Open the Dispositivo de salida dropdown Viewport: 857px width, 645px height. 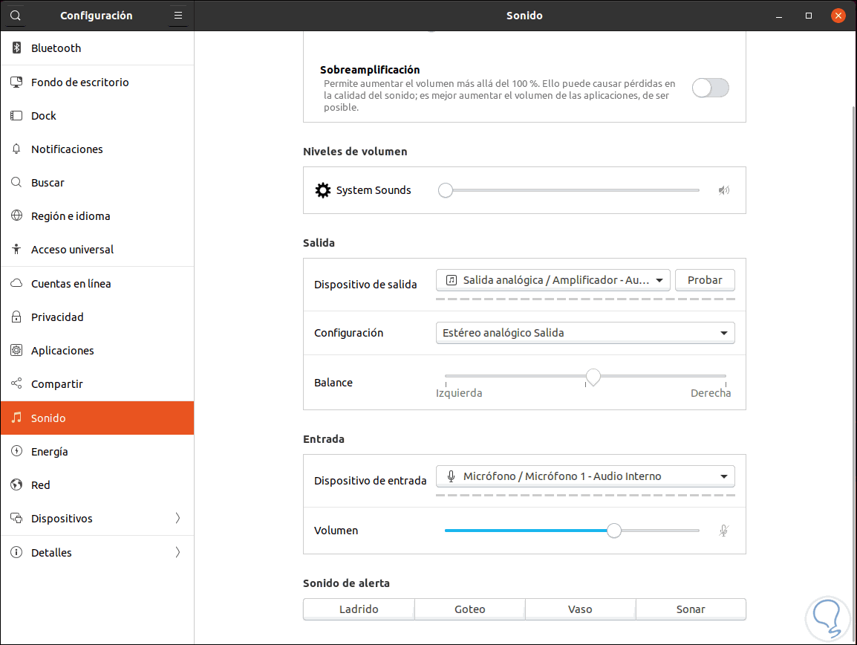click(x=553, y=280)
